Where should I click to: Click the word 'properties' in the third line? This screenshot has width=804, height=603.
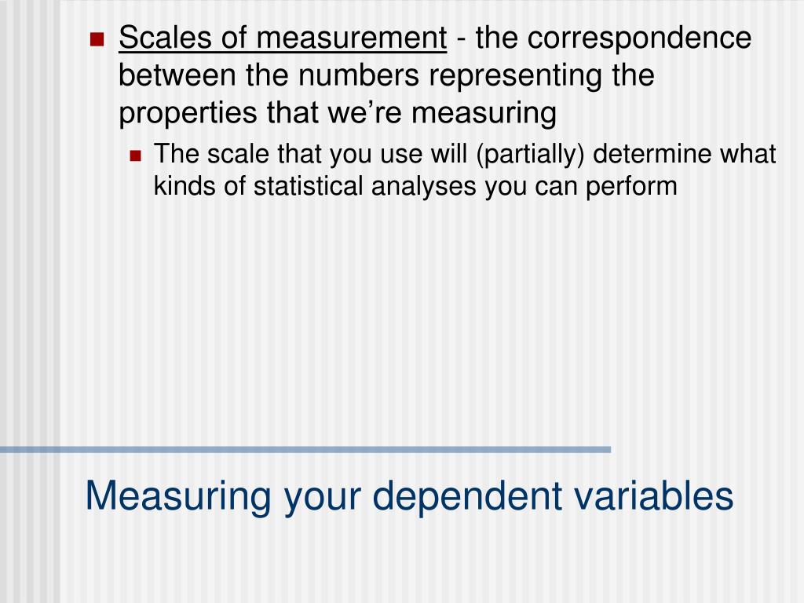point(188,114)
